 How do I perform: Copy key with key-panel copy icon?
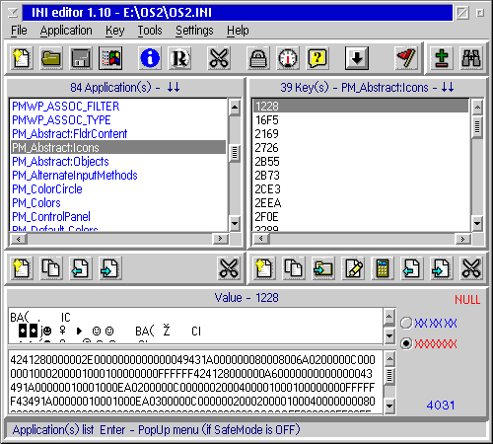click(294, 268)
